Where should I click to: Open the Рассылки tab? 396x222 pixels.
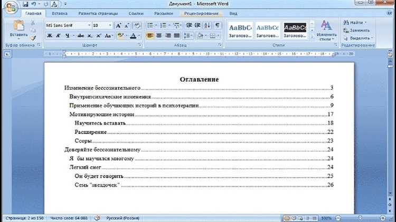(x=164, y=13)
